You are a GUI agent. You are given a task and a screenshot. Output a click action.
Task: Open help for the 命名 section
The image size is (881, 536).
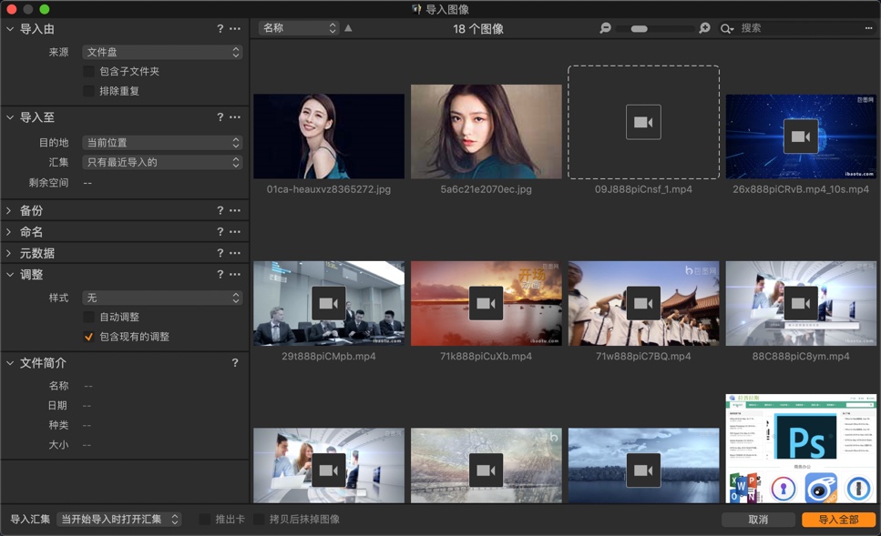pos(220,231)
